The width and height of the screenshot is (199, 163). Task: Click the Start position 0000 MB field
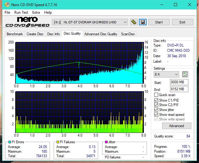pyautogui.click(x=179, y=82)
